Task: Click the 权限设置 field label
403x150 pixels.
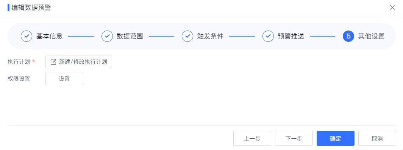Action: [19, 79]
